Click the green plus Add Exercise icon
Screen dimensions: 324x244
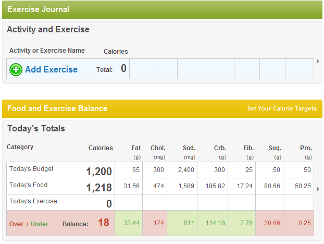(x=16, y=69)
